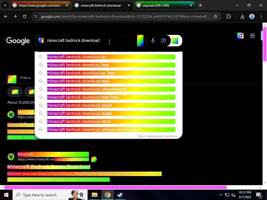The width and height of the screenshot is (267, 200).
Task: Select the Videos search filter tab
Action: point(25,78)
